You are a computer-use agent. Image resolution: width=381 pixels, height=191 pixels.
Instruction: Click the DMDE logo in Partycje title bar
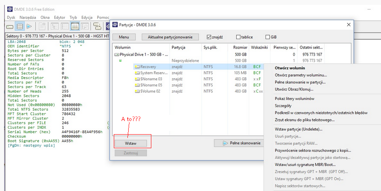pyautogui.click(x=115, y=25)
